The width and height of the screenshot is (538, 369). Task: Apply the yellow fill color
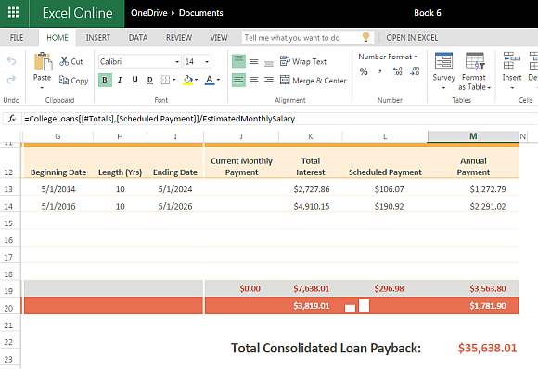(187, 81)
